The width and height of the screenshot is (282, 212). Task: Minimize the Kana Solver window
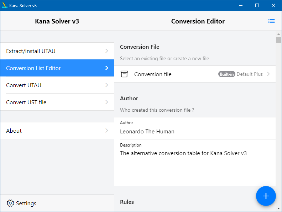241,5
